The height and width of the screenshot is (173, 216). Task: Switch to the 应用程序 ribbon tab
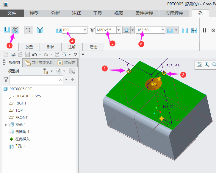click(x=174, y=13)
